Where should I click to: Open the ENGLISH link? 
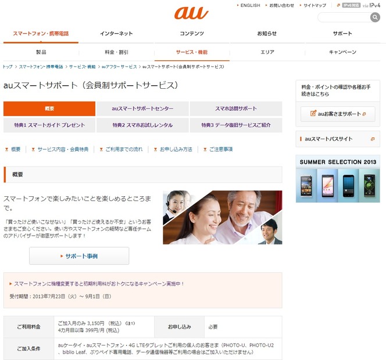pos(250,5)
